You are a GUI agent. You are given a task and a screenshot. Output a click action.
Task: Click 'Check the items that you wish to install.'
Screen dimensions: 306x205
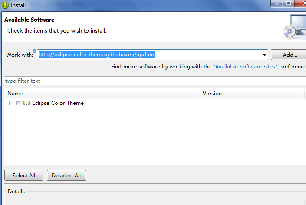[x=57, y=31]
